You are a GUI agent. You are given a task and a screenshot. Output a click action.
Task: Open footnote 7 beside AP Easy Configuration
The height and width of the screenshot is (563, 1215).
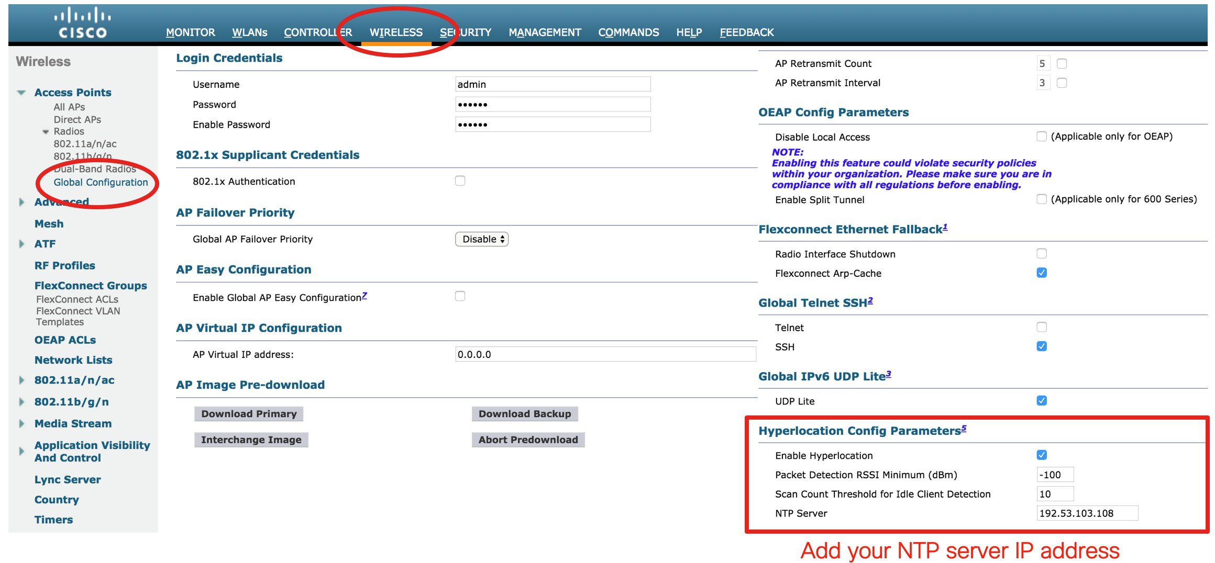coord(364,295)
